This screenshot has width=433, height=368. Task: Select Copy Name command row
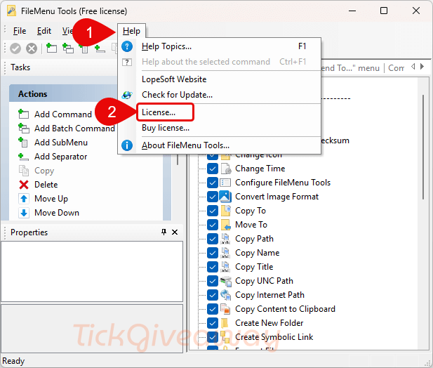coord(257,253)
